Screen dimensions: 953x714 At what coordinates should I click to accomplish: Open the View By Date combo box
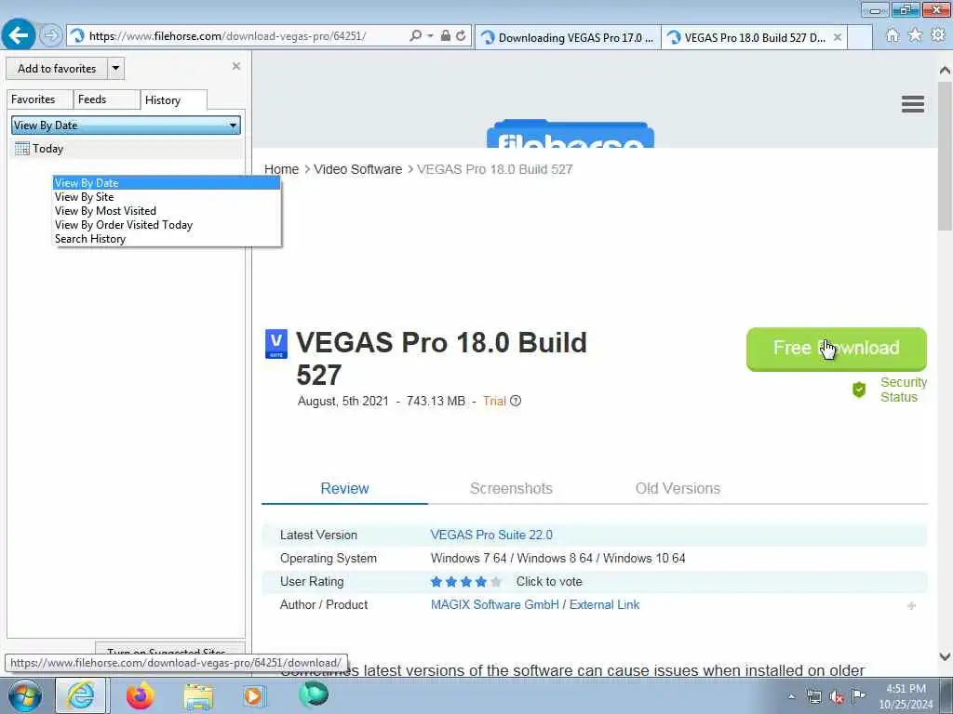coord(126,126)
